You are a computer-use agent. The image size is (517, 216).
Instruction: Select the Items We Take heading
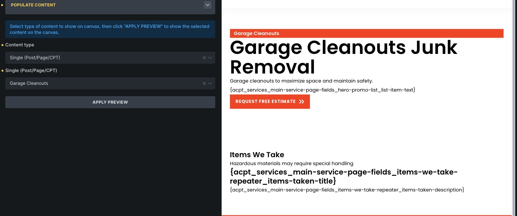point(257,155)
